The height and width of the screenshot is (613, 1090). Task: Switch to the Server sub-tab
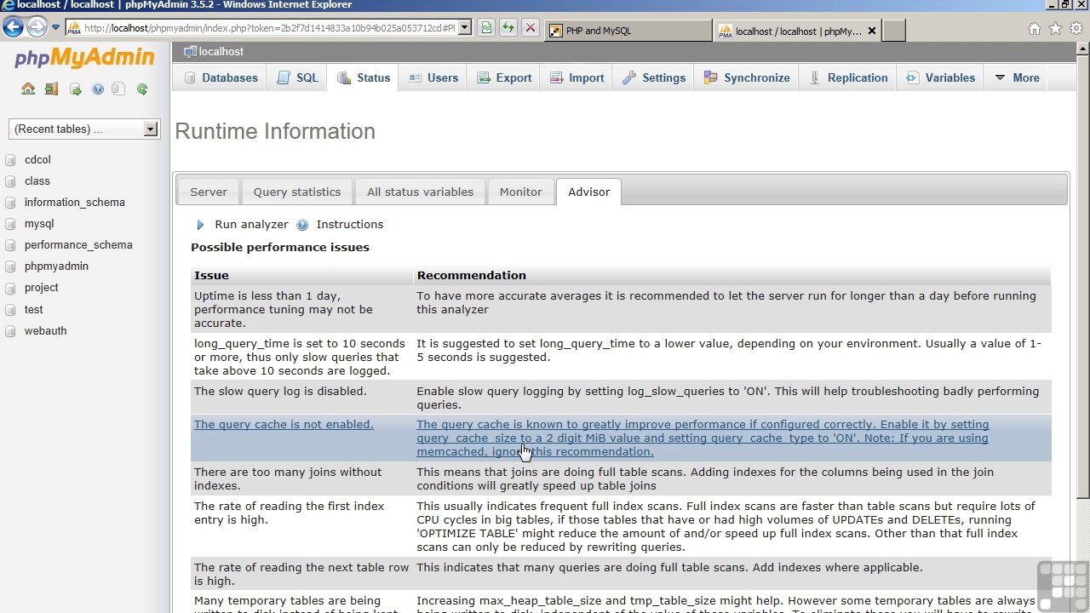[x=209, y=192]
